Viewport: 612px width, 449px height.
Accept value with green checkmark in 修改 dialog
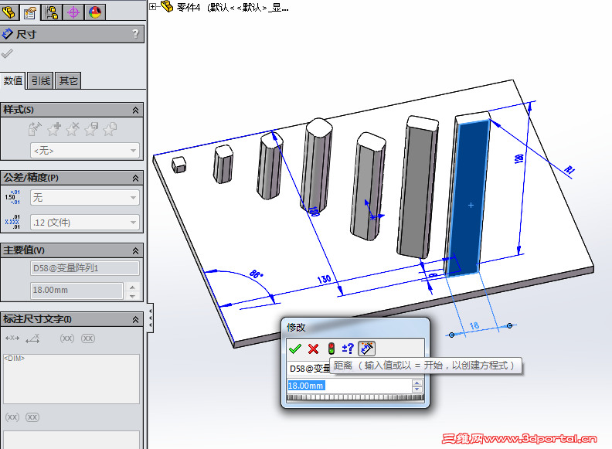[x=295, y=349]
